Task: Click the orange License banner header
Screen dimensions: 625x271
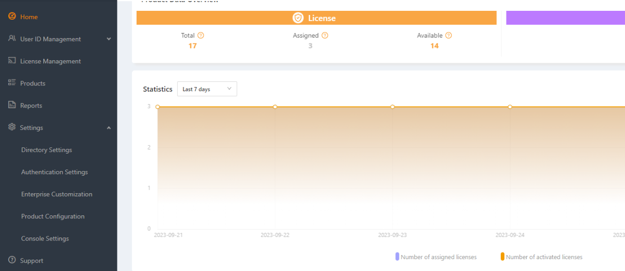Action: click(x=316, y=18)
